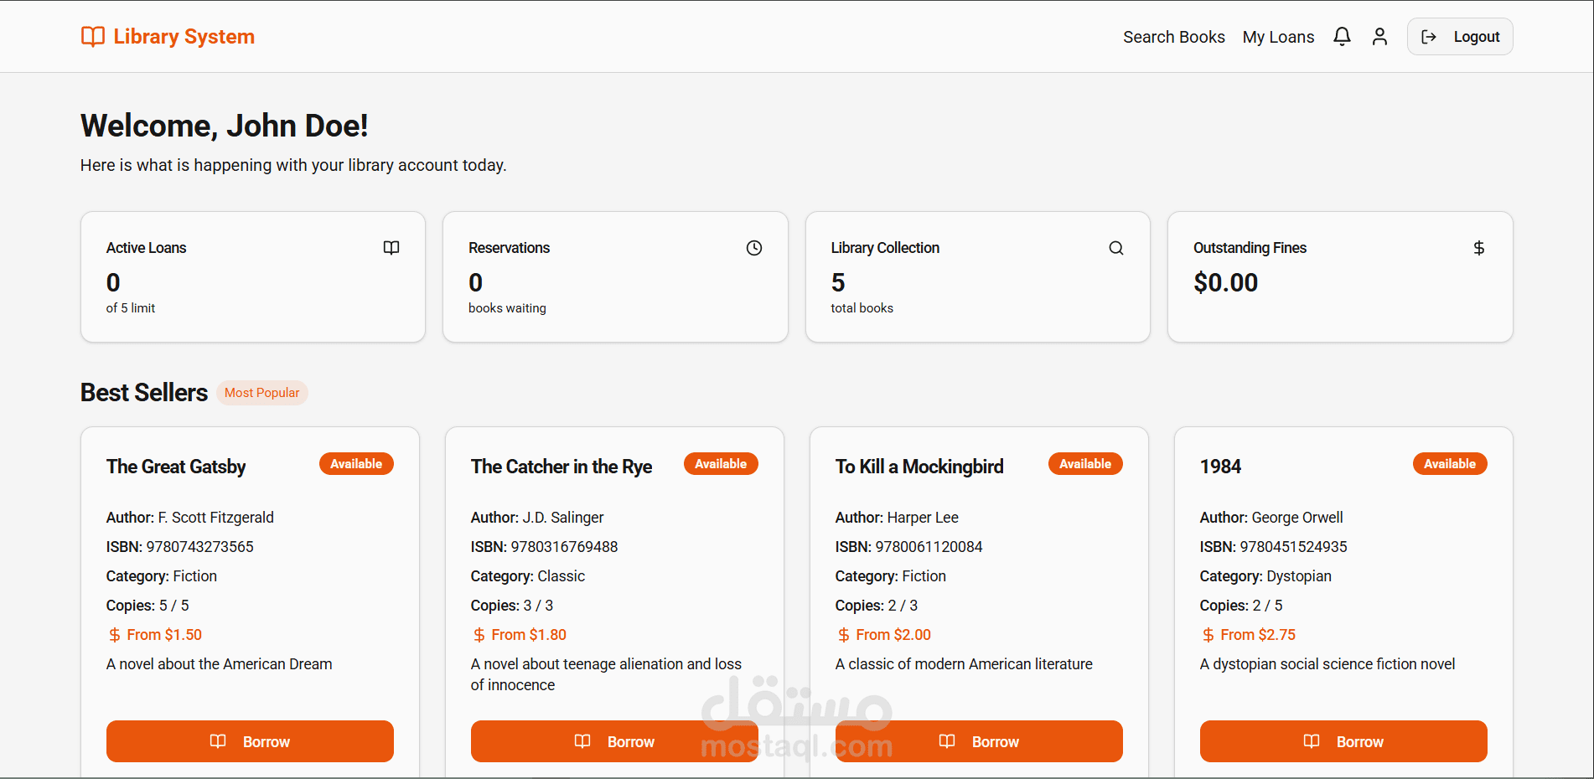The width and height of the screenshot is (1594, 779).
Task: Borrow The Great Gatsby
Action: [x=250, y=741]
